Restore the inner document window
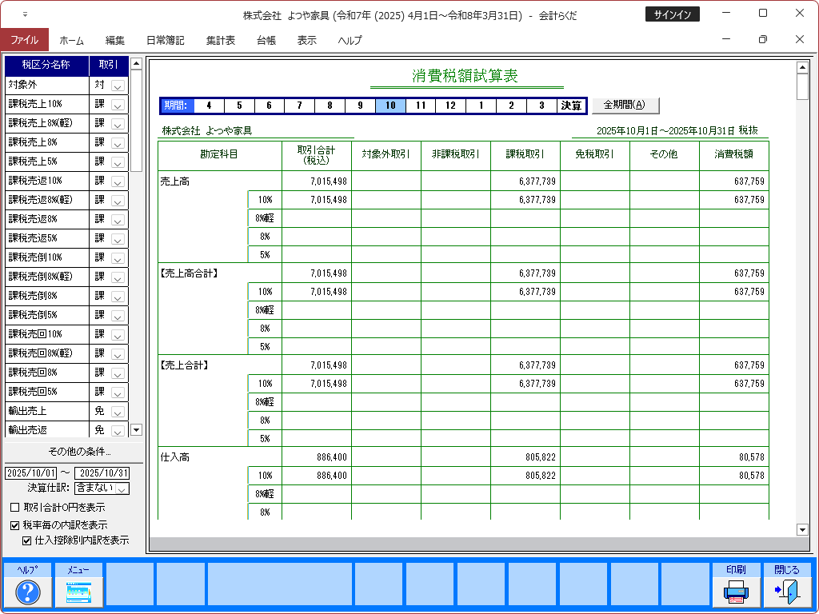The height and width of the screenshot is (614, 819). click(763, 39)
